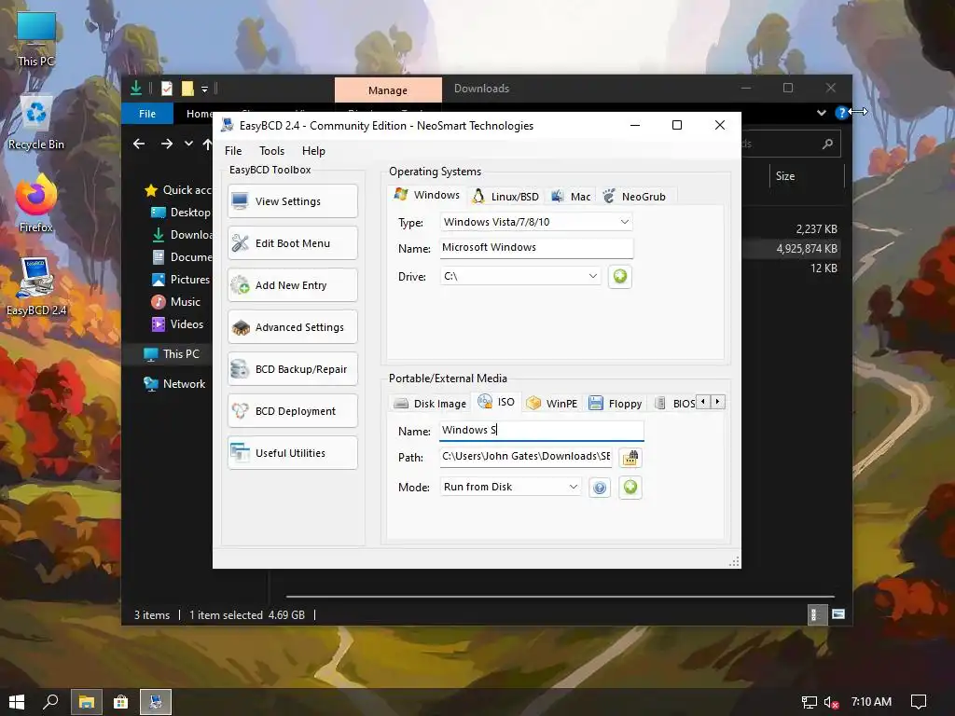Open the EasyBCD Help menu
955x716 pixels.
coord(313,151)
